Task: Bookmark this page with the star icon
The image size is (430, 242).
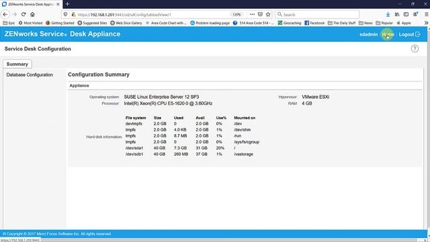Action: pyautogui.click(x=268, y=14)
